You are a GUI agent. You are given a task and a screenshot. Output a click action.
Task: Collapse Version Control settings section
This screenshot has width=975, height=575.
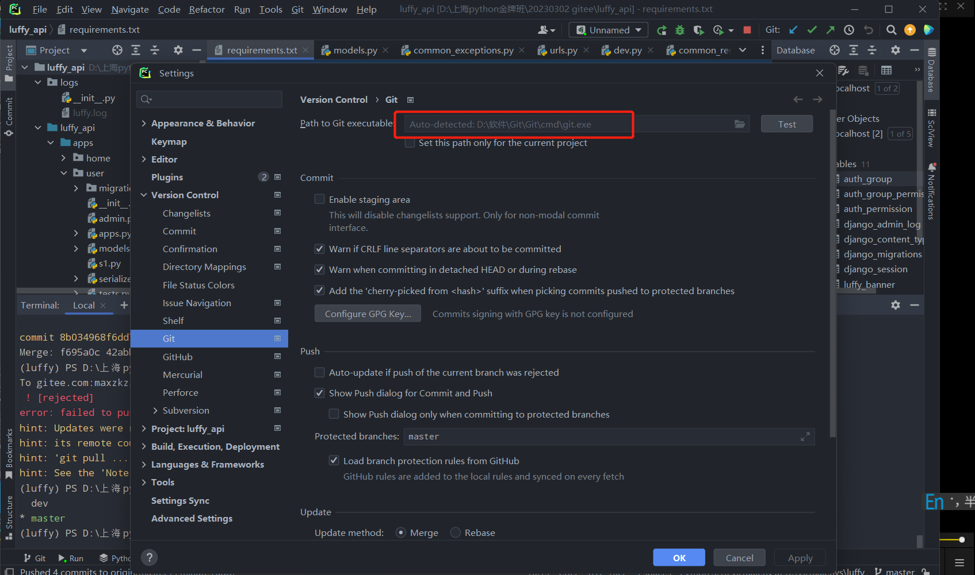pyautogui.click(x=144, y=195)
